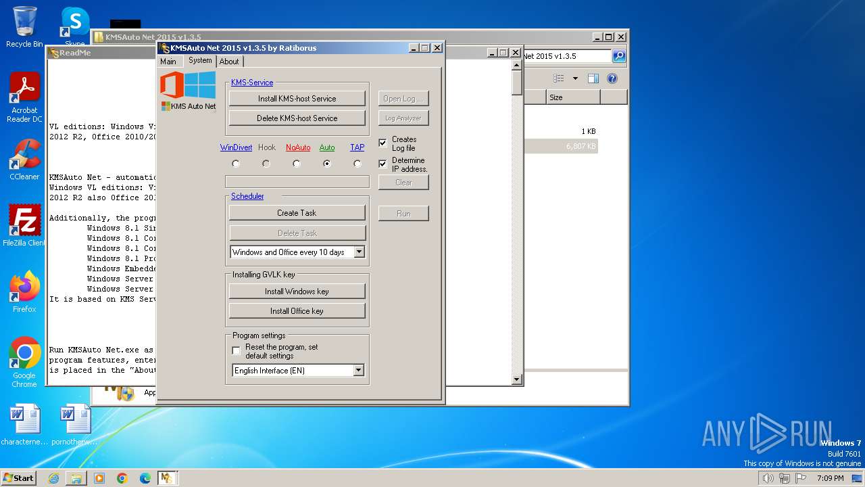The image size is (865, 487).
Task: Open Internet Explorer from the taskbar
Action: [53, 478]
